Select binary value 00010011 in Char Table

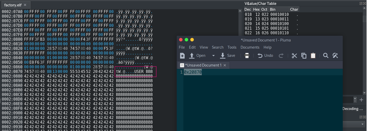[x=280, y=19]
